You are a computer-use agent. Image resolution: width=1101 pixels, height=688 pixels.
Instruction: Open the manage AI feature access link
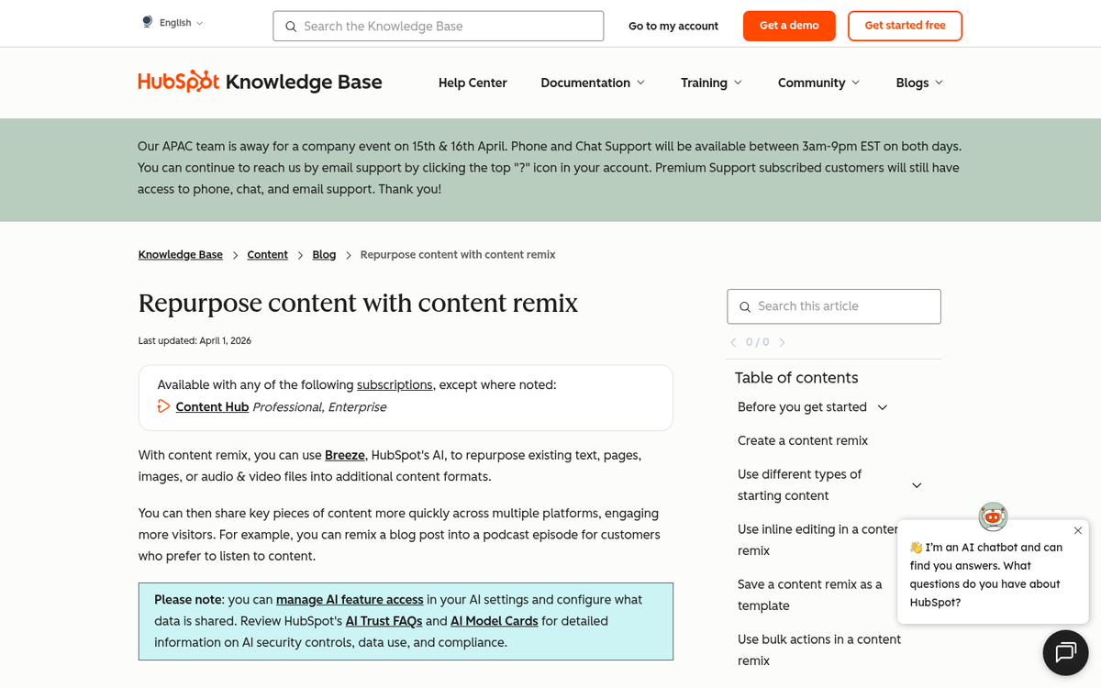(350, 599)
